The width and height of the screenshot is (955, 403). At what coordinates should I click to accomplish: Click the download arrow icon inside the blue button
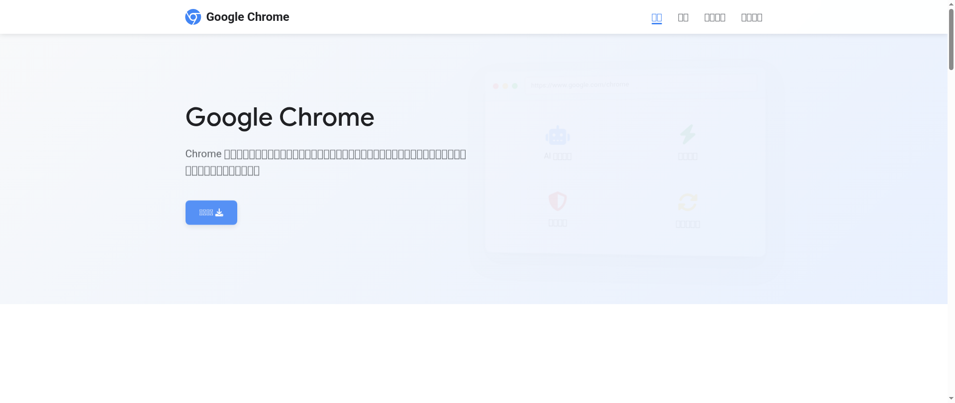219,212
